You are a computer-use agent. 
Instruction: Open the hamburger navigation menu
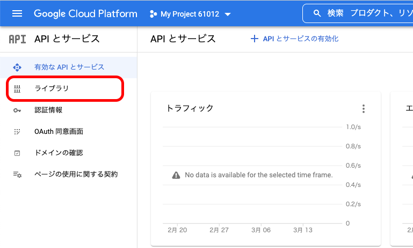coord(17,13)
